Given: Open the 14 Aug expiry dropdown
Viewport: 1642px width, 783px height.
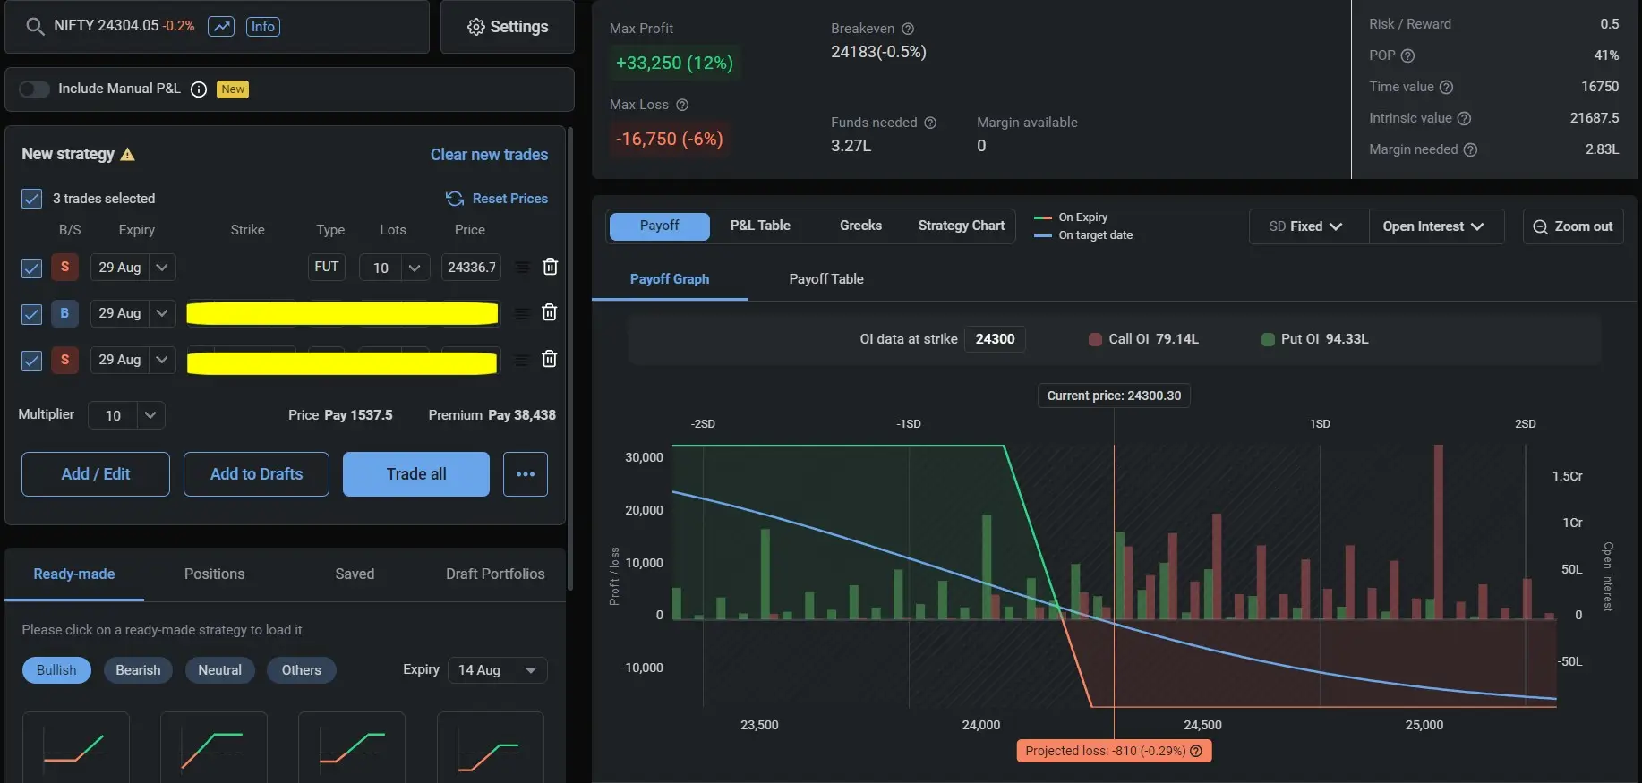Looking at the screenshot, I should click(497, 670).
